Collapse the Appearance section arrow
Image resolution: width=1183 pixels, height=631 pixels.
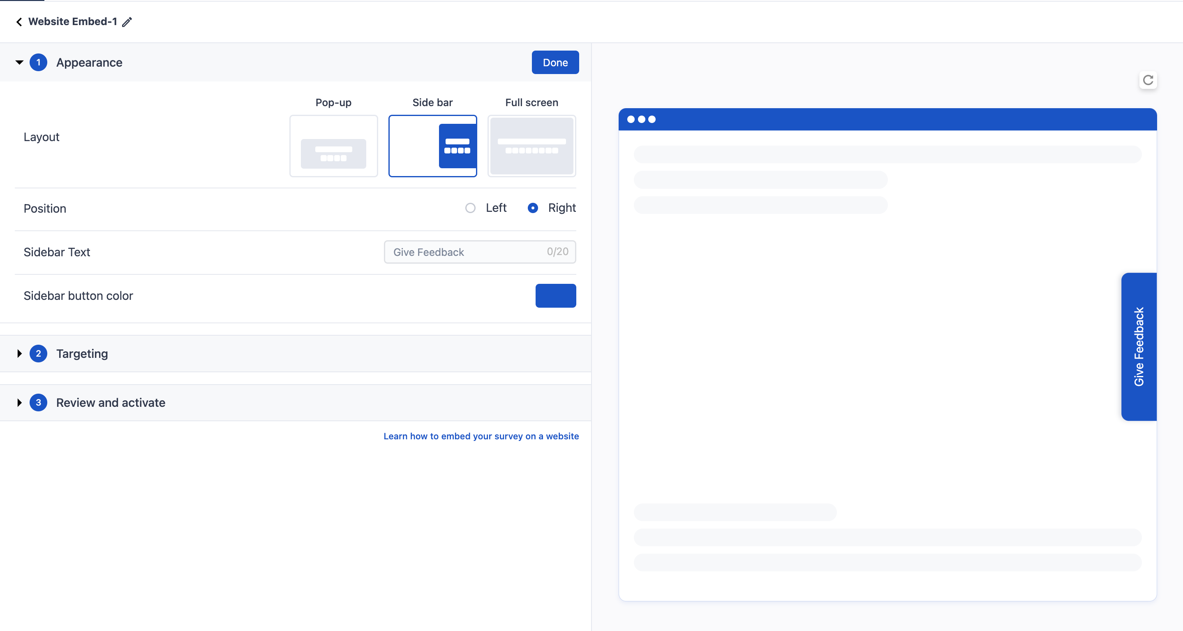[x=19, y=63]
